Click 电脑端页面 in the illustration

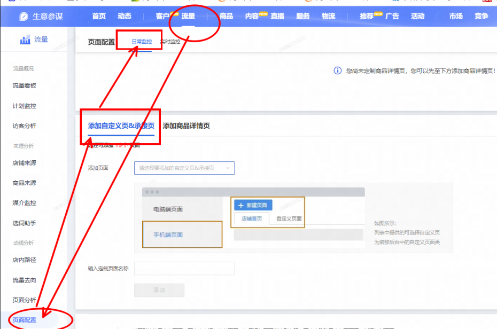(168, 209)
